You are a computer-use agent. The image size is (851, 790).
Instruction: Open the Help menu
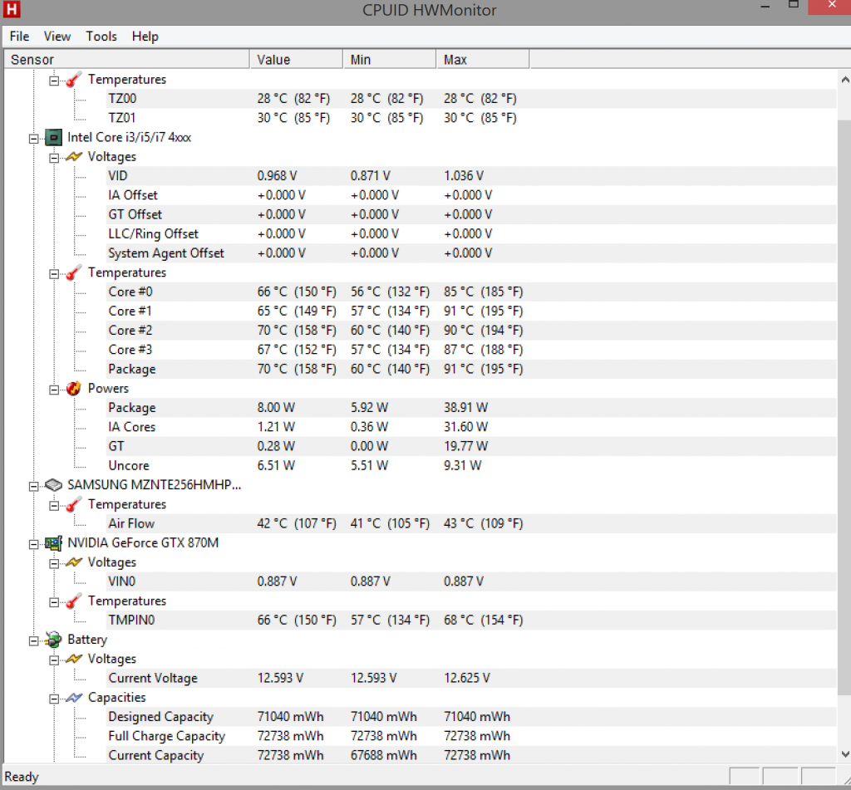coord(145,37)
